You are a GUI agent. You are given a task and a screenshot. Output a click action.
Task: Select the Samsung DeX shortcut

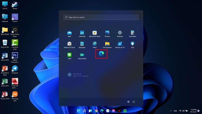(x=15, y=96)
